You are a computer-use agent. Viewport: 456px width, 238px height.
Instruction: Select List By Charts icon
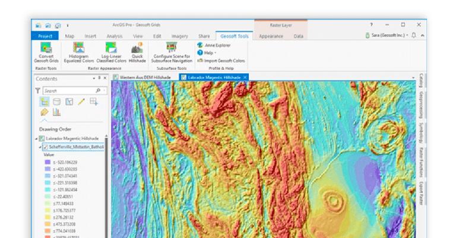pyautogui.click(x=56, y=112)
